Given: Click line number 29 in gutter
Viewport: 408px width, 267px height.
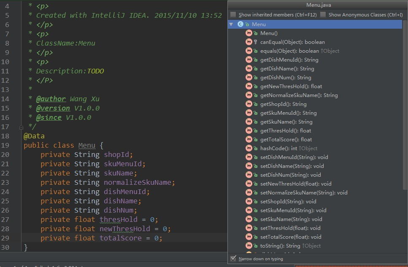Looking at the screenshot, I should pyautogui.click(x=5, y=238).
